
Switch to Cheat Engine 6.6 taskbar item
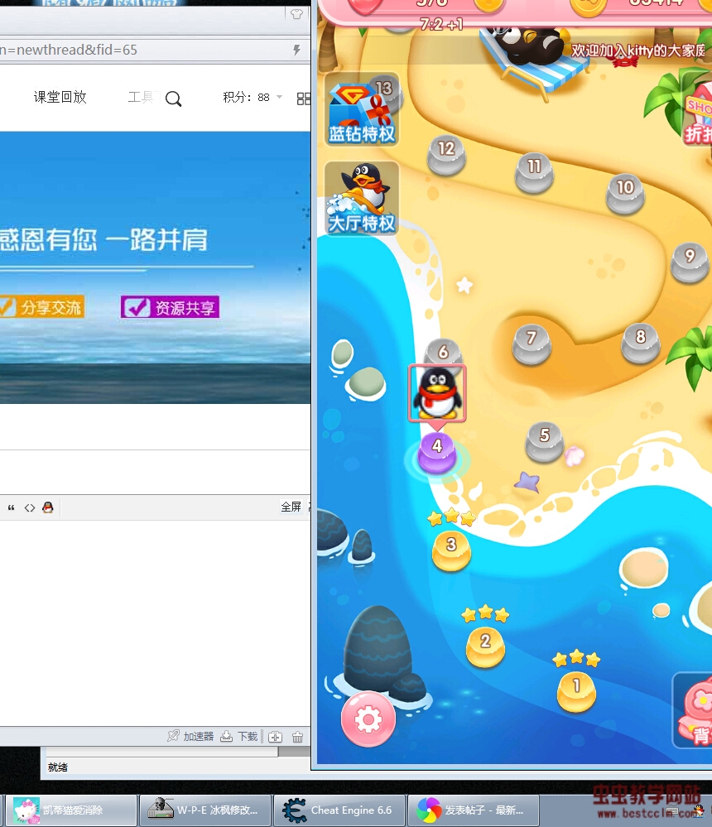point(338,810)
